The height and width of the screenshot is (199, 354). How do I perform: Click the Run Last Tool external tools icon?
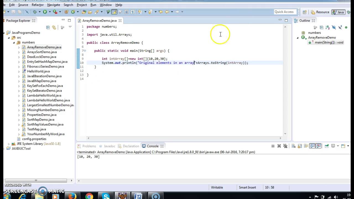(55, 12)
